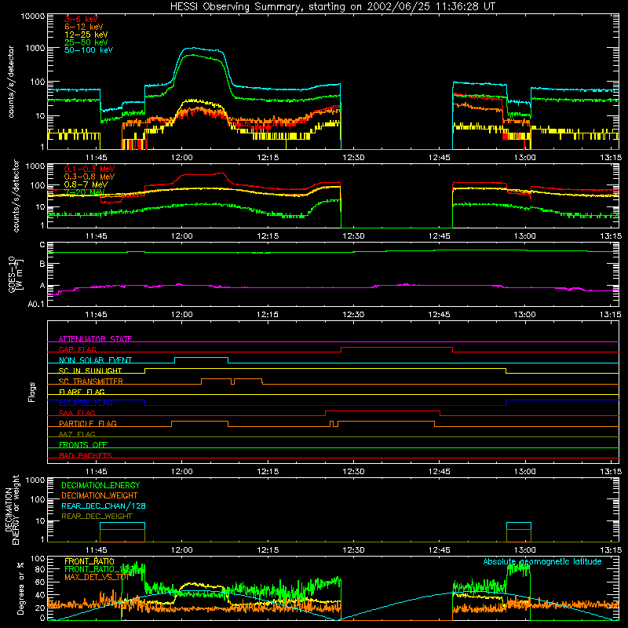Click the B flux class axis label

pyautogui.click(x=42, y=264)
